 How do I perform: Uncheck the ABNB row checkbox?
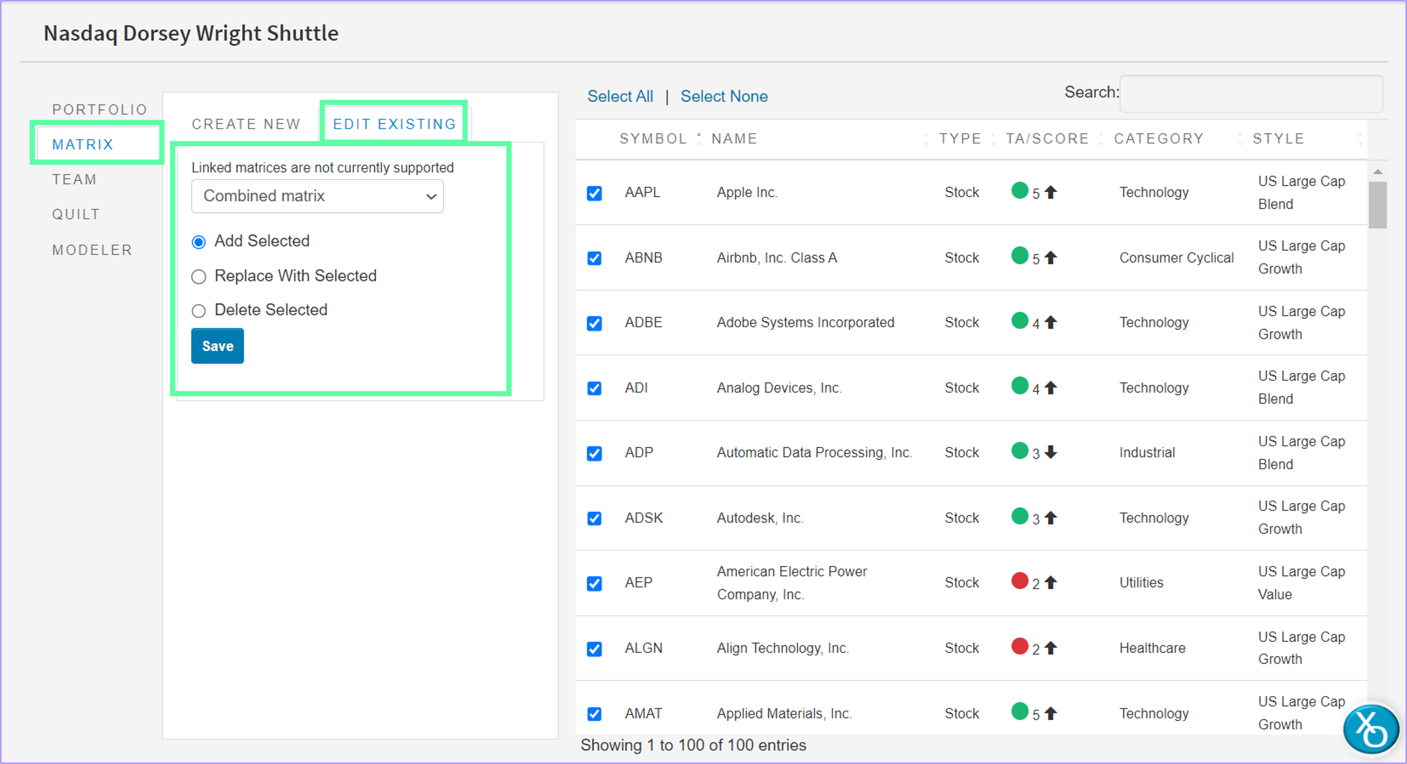594,257
